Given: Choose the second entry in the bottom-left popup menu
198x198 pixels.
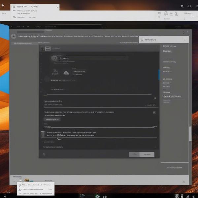Looking at the screenshot, I should click(36, 189).
